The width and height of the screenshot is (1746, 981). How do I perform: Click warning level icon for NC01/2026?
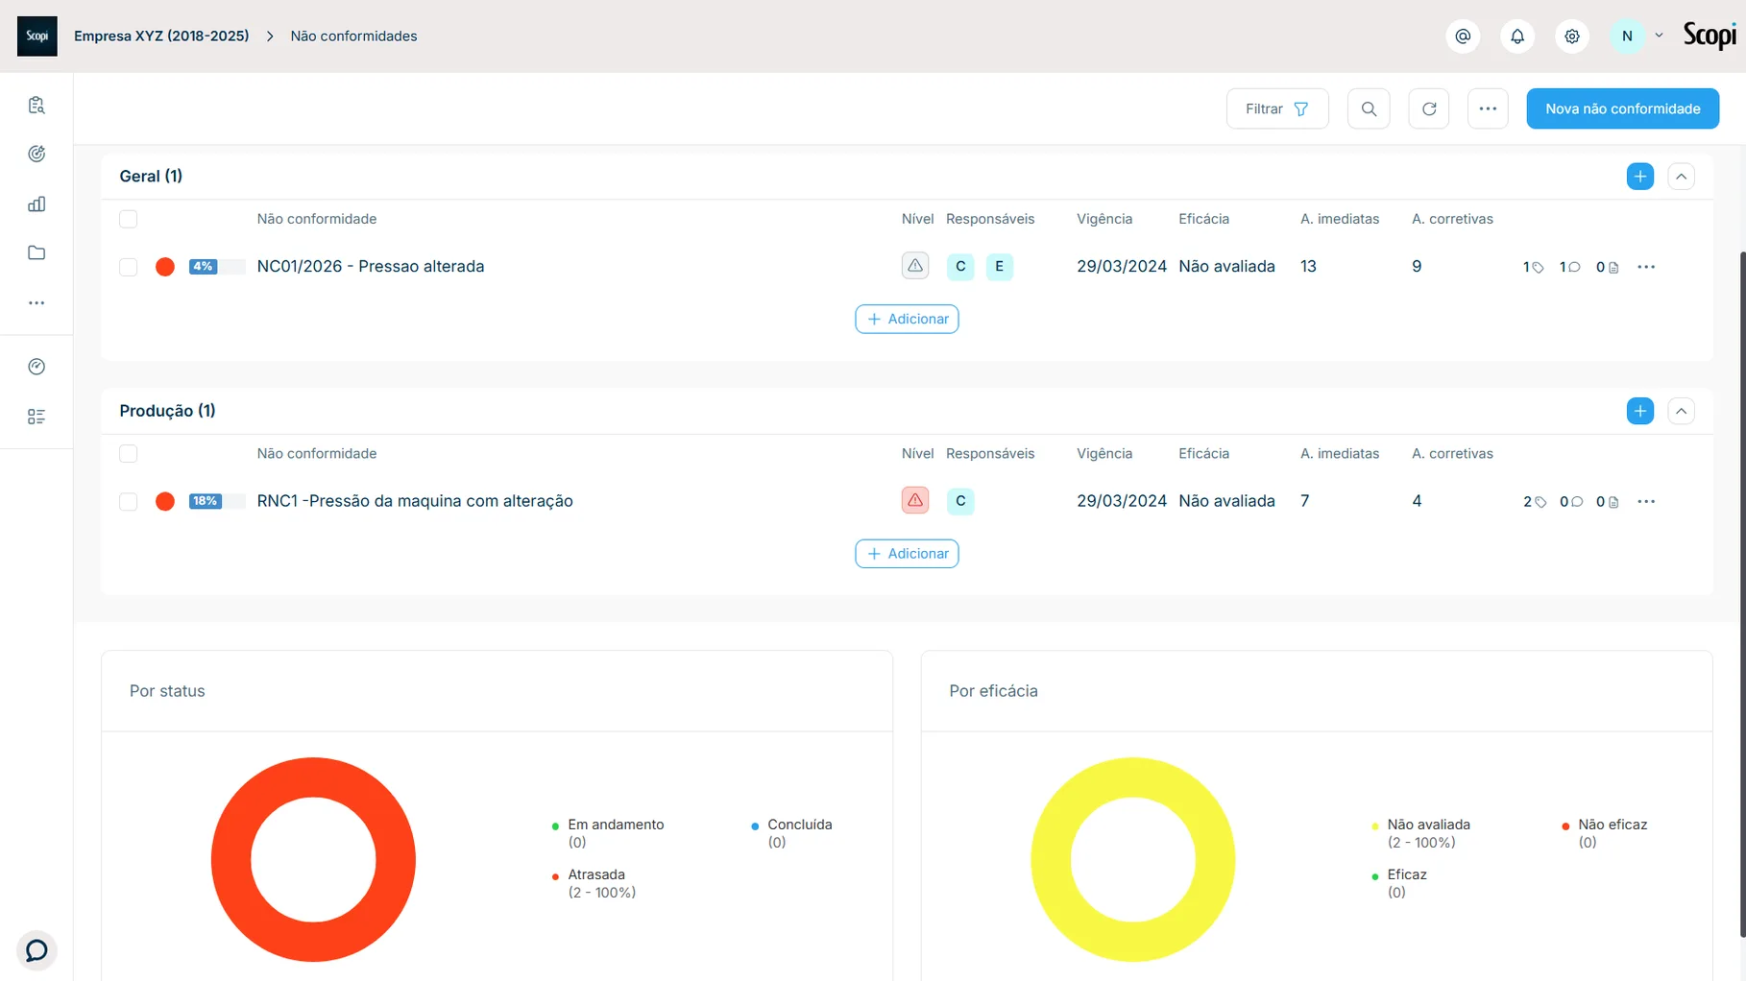pos(915,266)
